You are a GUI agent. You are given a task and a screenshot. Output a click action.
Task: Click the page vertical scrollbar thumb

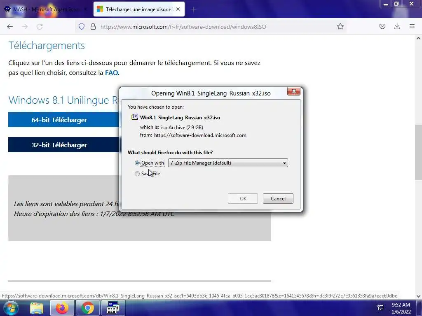[x=418, y=152]
